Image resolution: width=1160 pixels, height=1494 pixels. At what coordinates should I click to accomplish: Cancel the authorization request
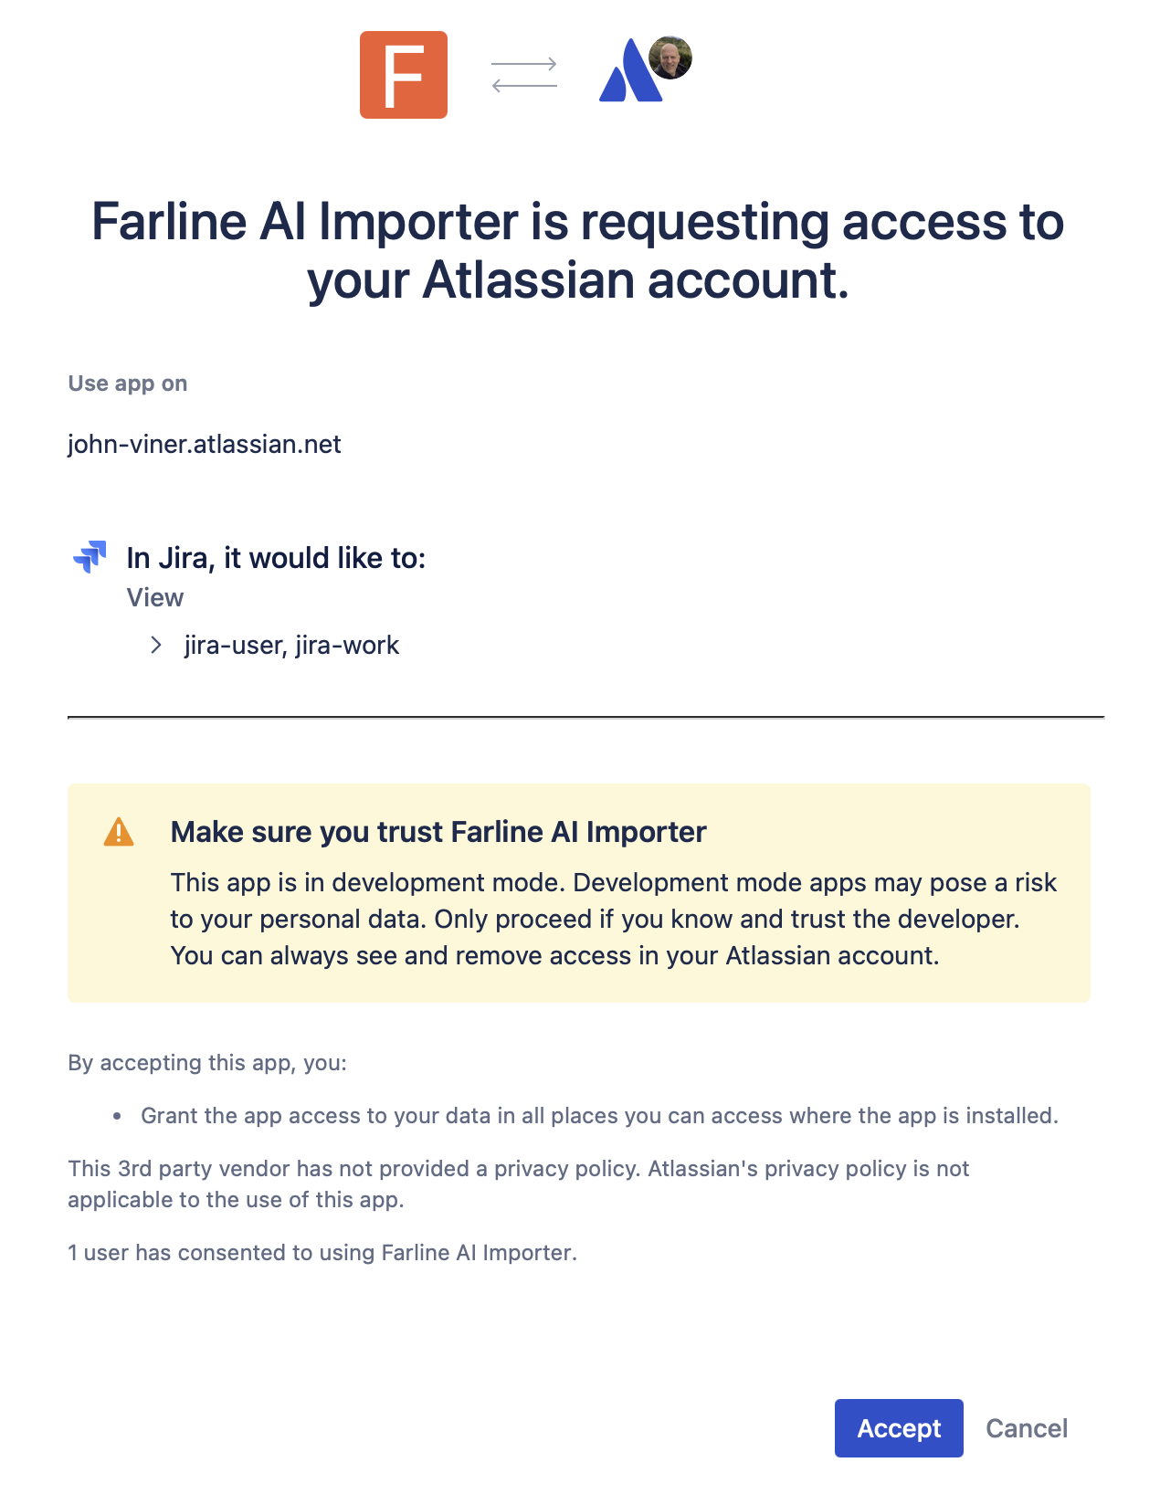point(1027,1428)
